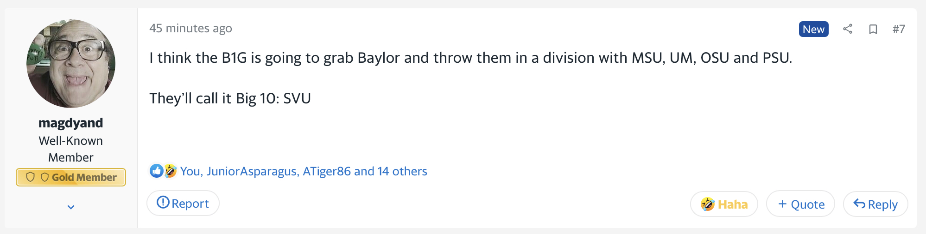Viewport: 926px width, 234px height.
Task: Report this post
Action: (183, 203)
